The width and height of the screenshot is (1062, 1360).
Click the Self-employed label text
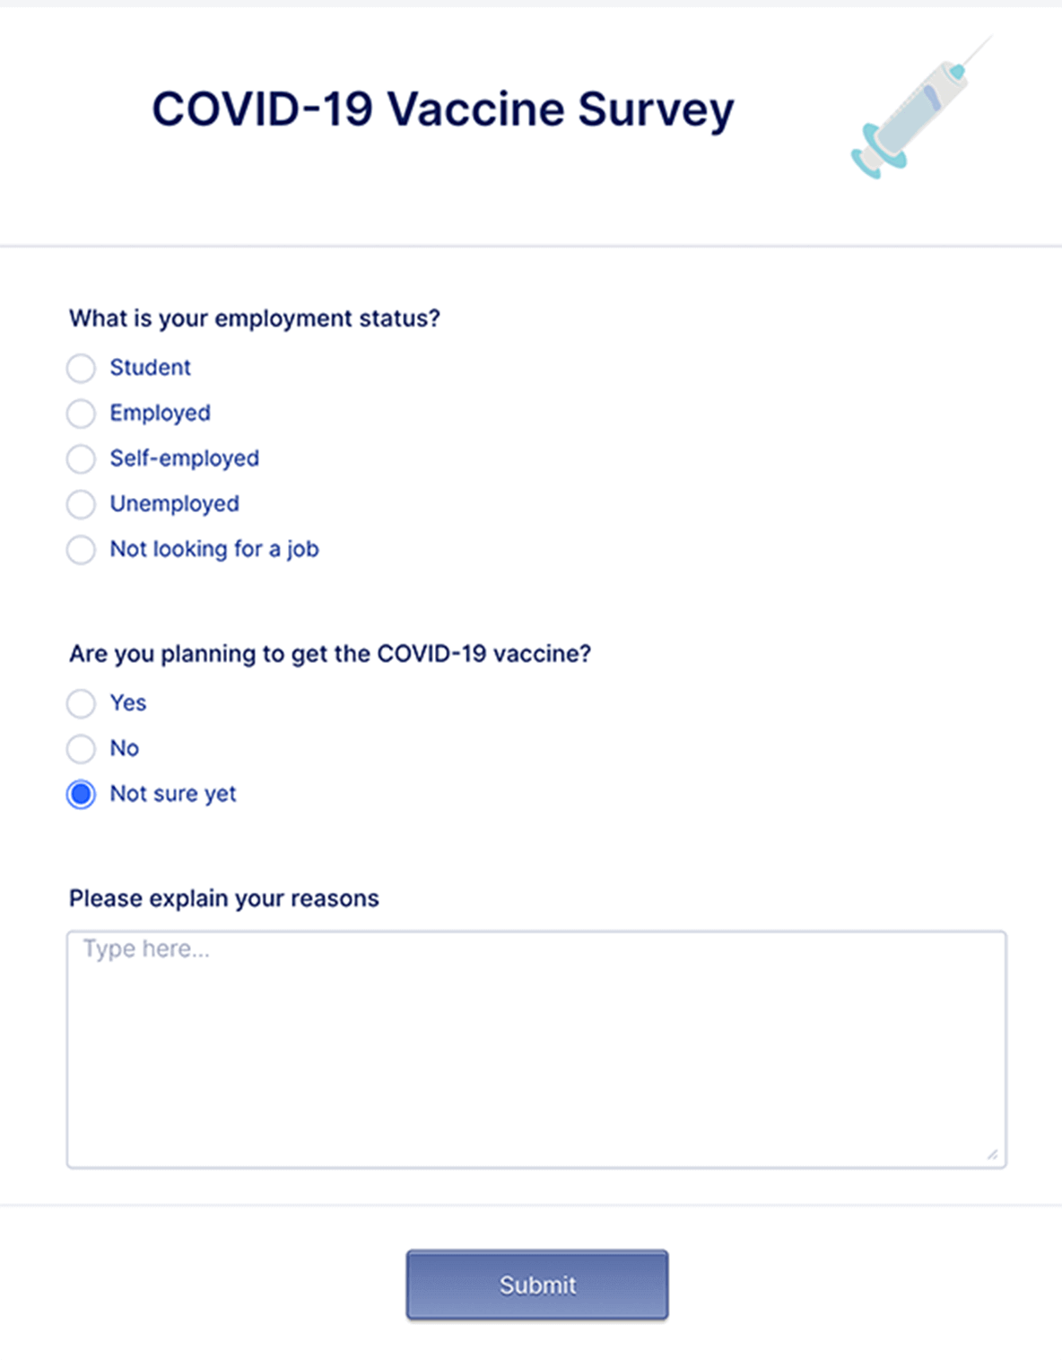(185, 458)
